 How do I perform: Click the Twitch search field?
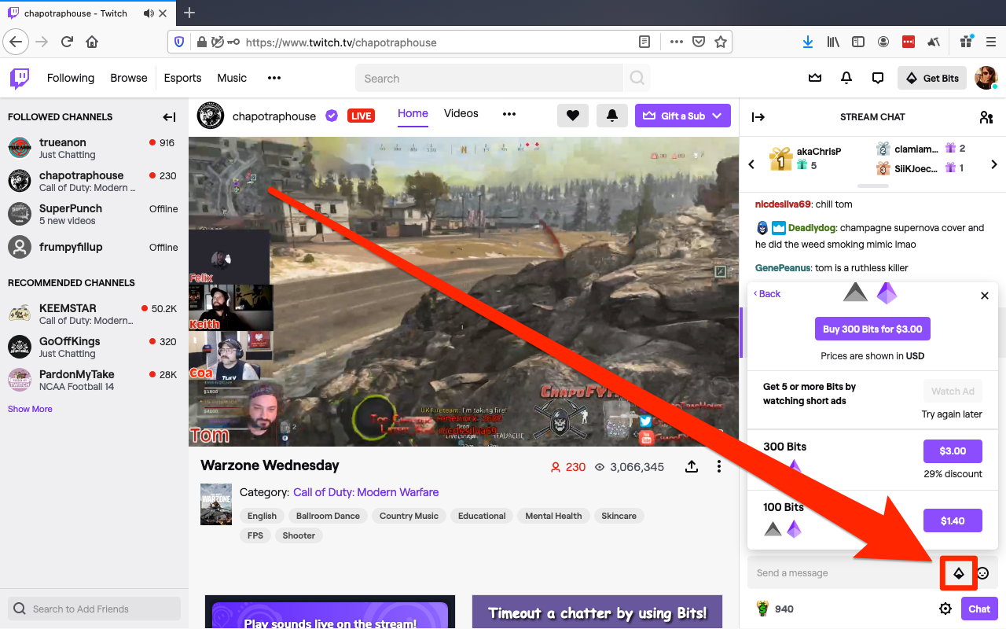coord(490,78)
